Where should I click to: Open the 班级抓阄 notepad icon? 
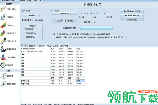click(3, 65)
